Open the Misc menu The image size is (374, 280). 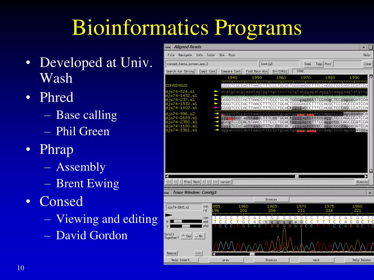232,55
